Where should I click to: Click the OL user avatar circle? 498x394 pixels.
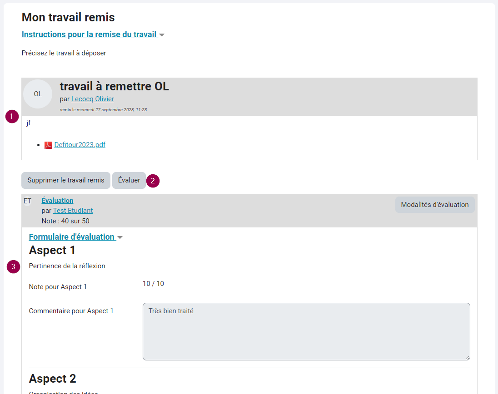pos(38,94)
